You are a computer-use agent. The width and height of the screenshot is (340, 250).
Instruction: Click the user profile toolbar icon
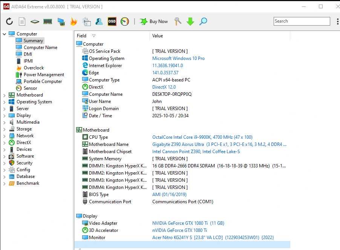[99, 21]
